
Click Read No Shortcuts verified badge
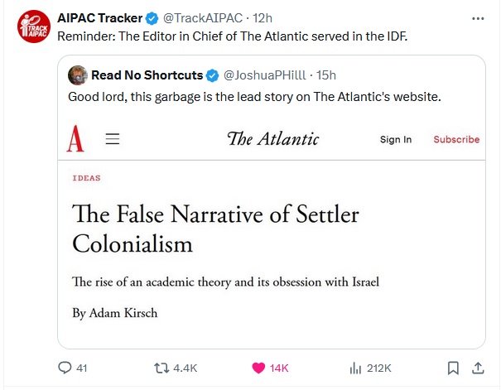213,75
